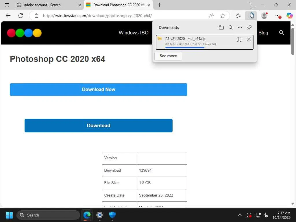Click the muted volume tray icon
296x222 pixels.
(x=266, y=215)
